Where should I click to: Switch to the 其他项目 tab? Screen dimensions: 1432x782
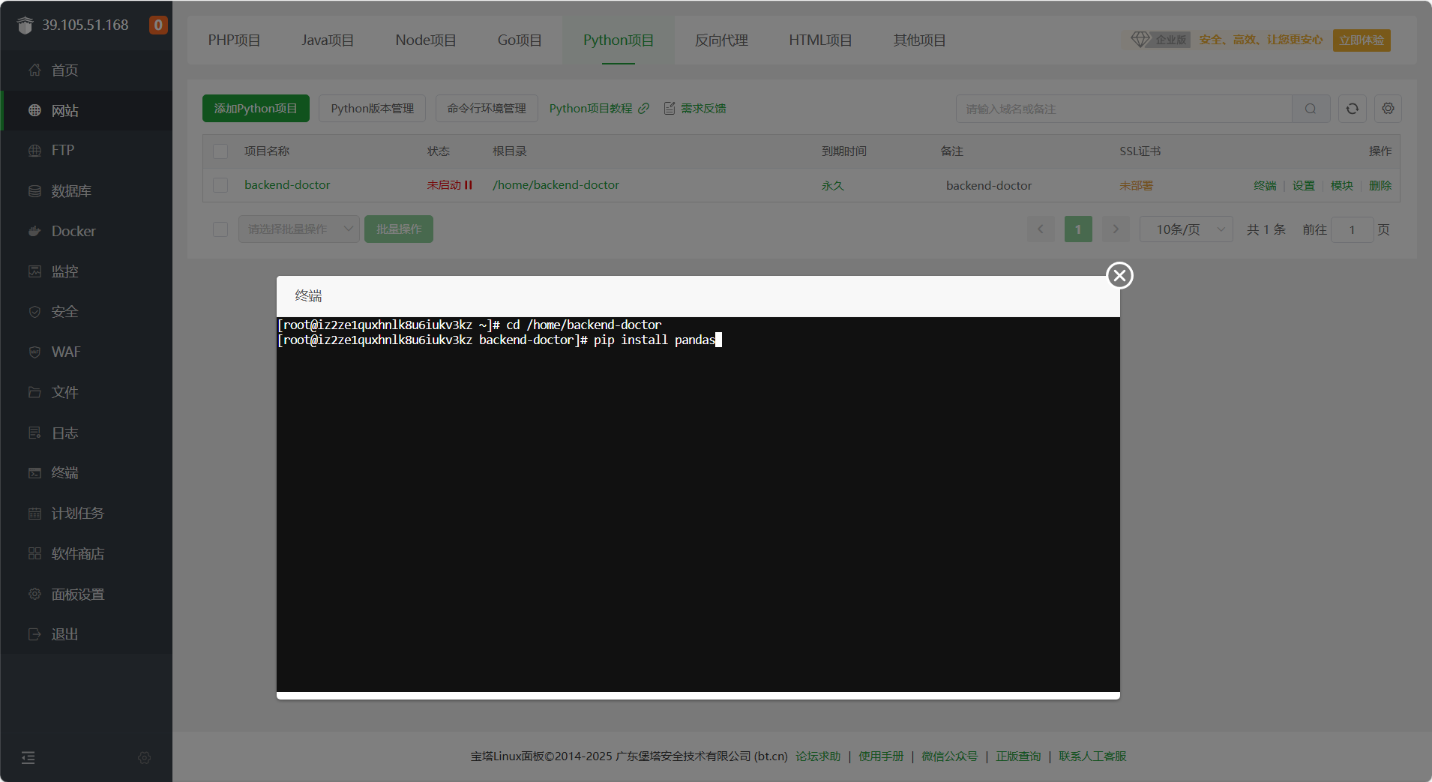(x=919, y=40)
